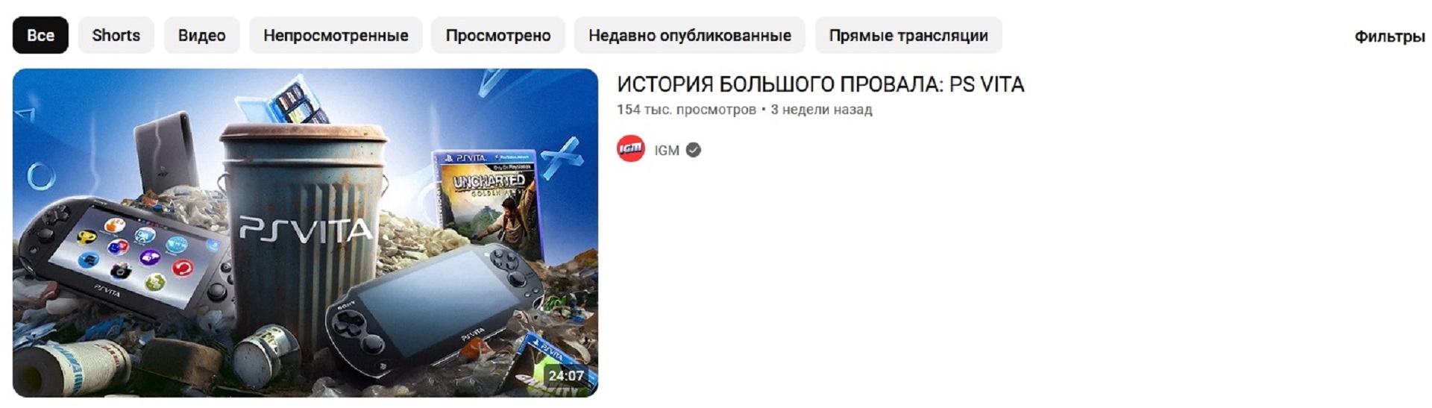This screenshot has width=1432, height=408.
Task: Click the 24:07 duration badge
Action: click(x=566, y=375)
